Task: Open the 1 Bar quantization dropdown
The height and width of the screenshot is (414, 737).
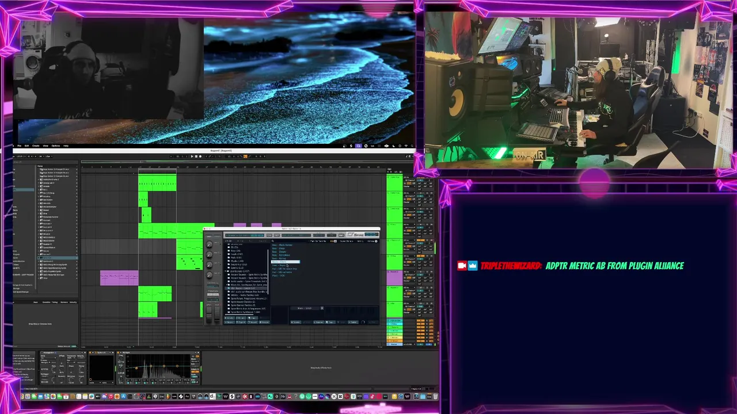Action: 48,156
